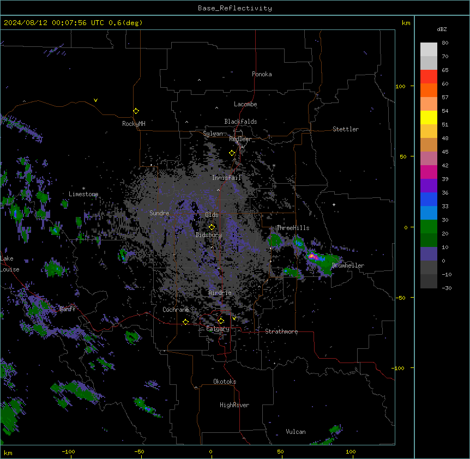Click the Didsbury city label
470x459 pixels.
[x=209, y=235]
